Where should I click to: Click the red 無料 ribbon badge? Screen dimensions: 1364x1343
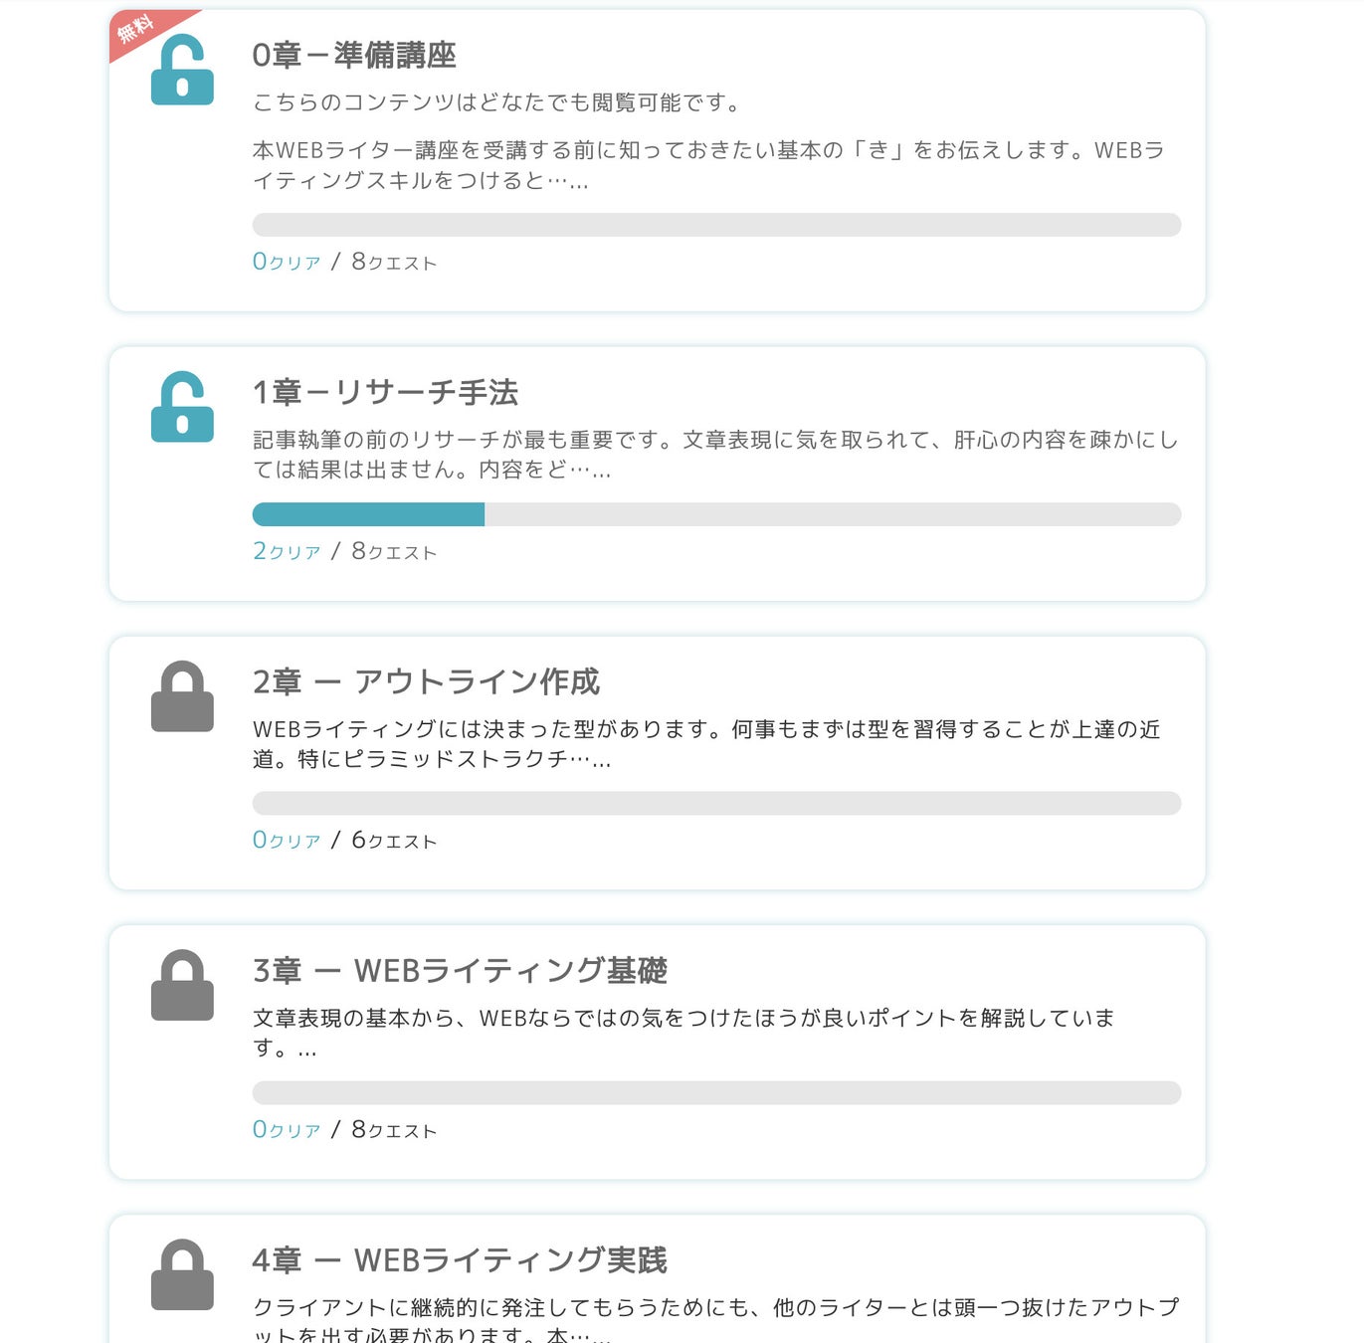(137, 30)
